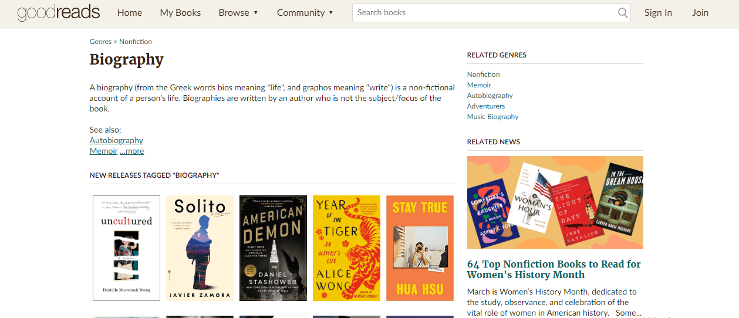739x318 pixels.
Task: Click Year of the Tiger cover
Action: pyautogui.click(x=346, y=248)
